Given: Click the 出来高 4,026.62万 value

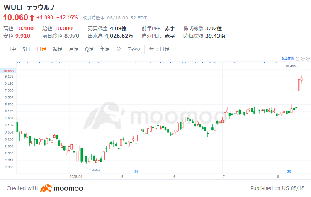Looking at the screenshot, I should [x=119, y=36].
